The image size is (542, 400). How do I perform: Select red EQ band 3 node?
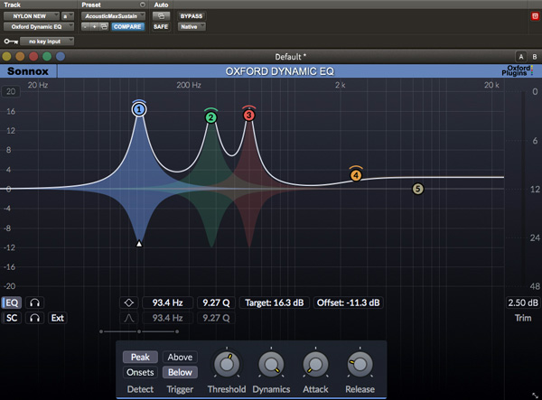pos(249,115)
